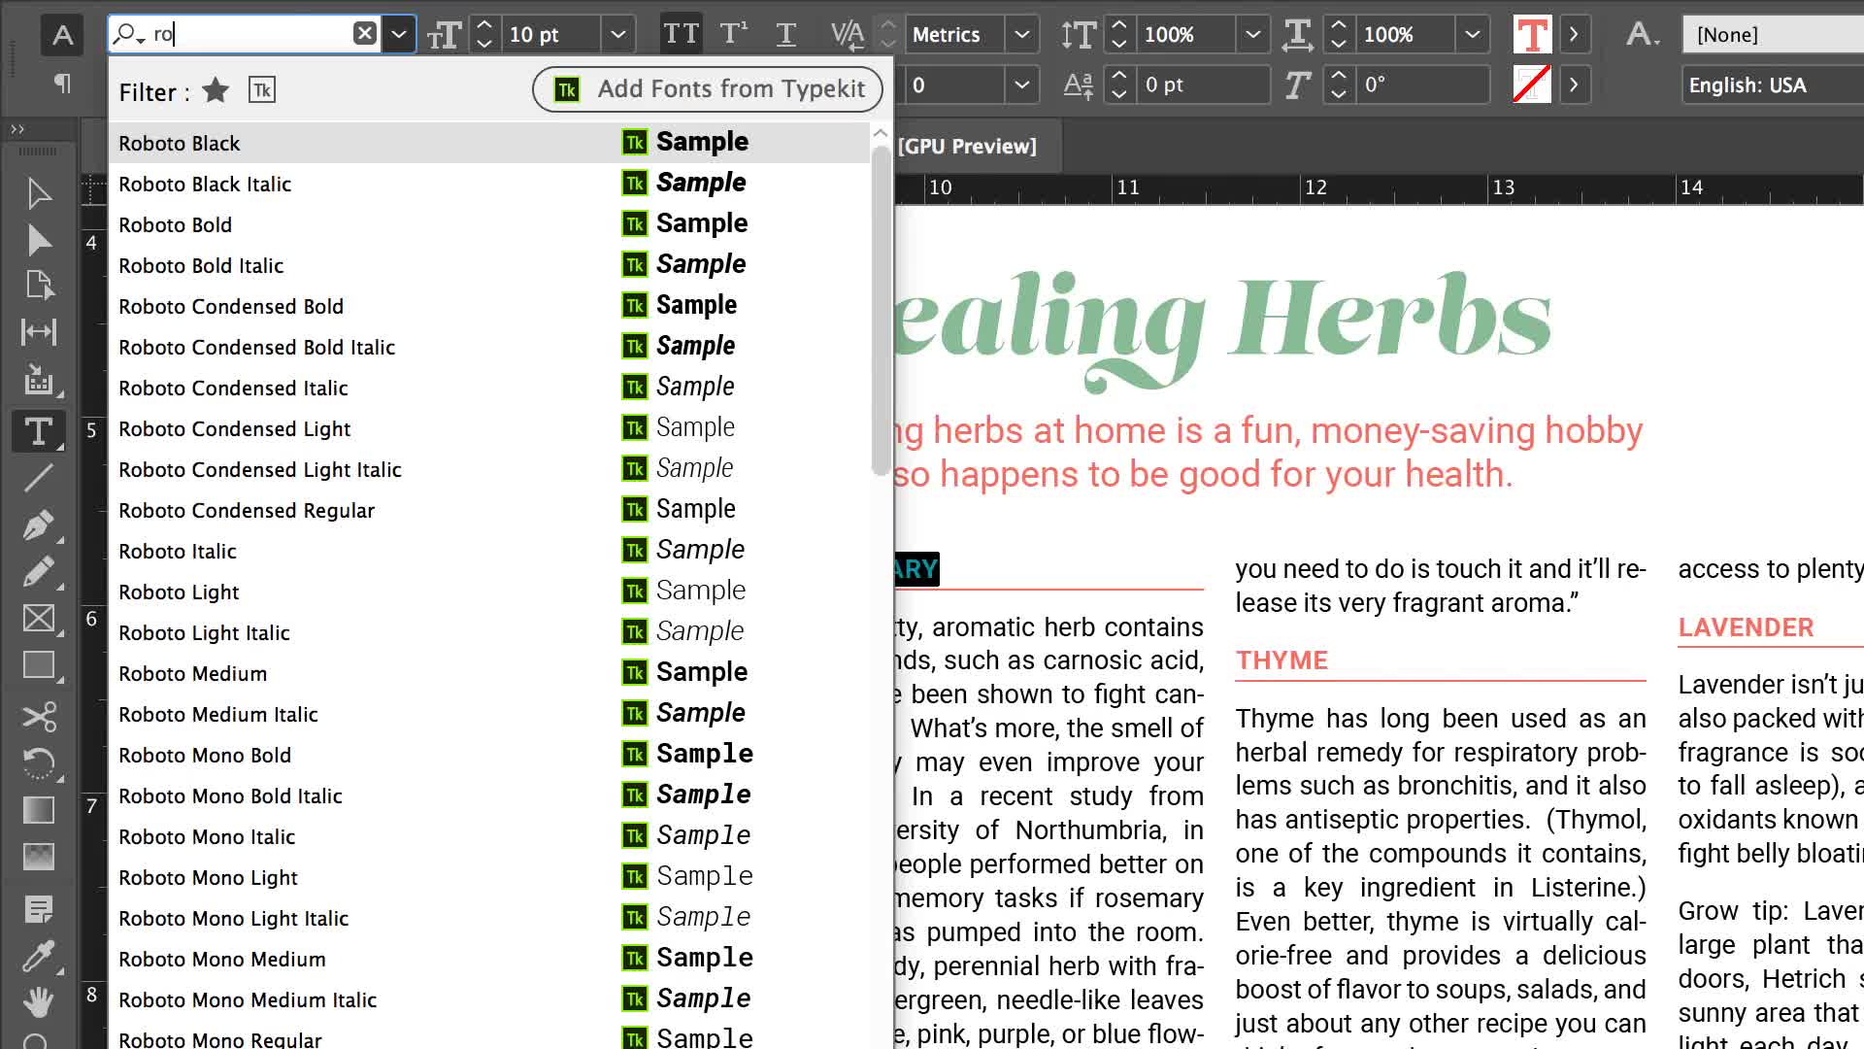Expand the collapsed tools panel arrows

tap(17, 129)
